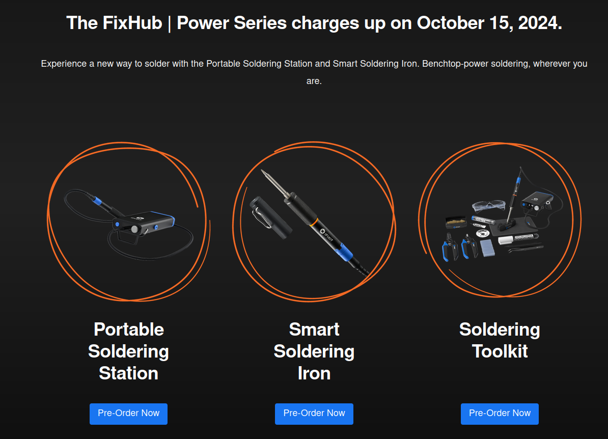
Task: Click Pre-Order Now under Smart Soldering Iron
Action: coord(314,414)
